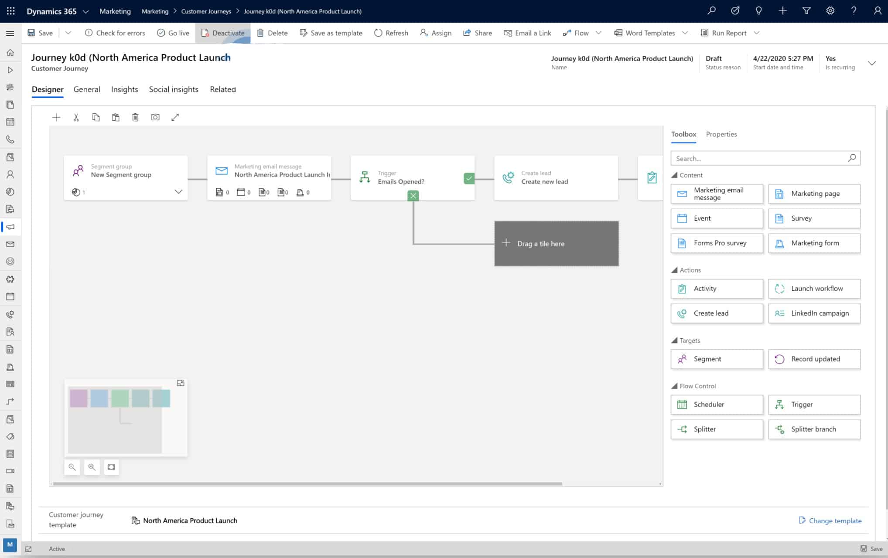Click the quick create plus icon
The image size is (888, 558).
[x=783, y=11]
